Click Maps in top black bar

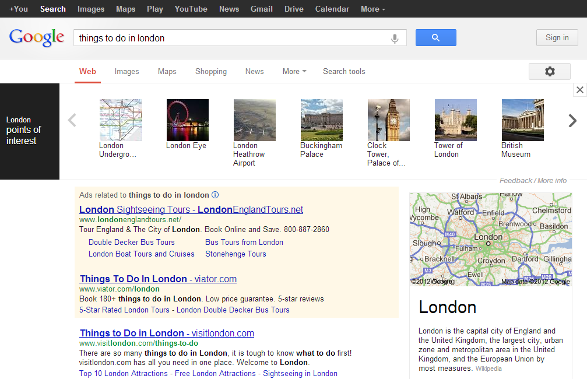point(125,9)
